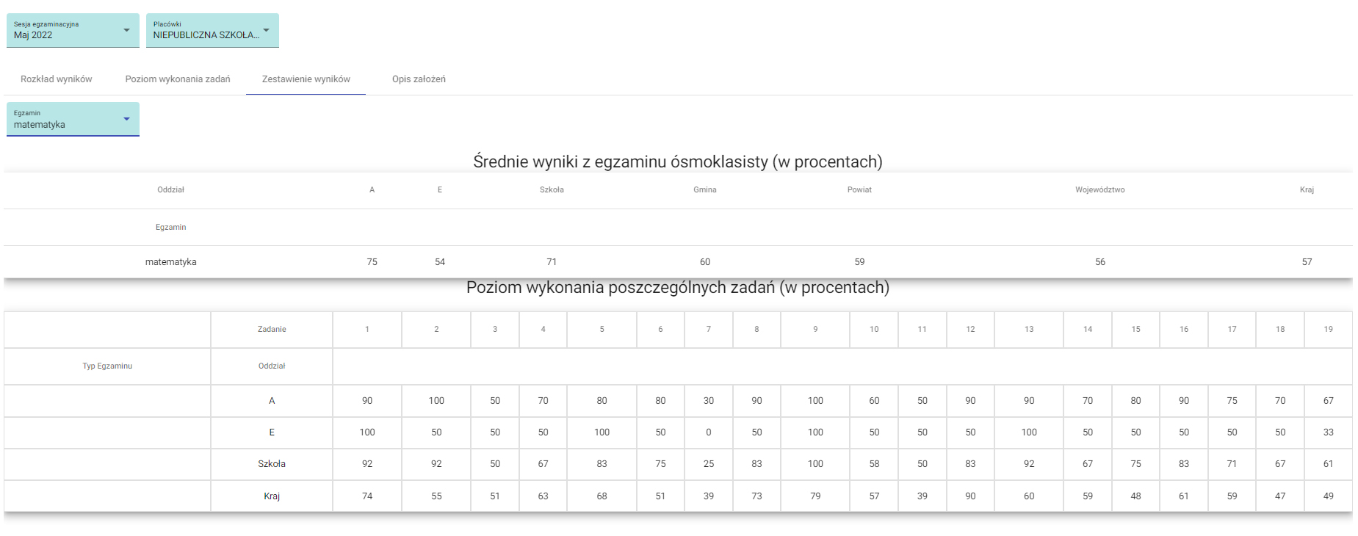Image resolution: width=1358 pixels, height=536 pixels.
Task: Click the Typ Egzaminu header cell
Action: (107, 366)
